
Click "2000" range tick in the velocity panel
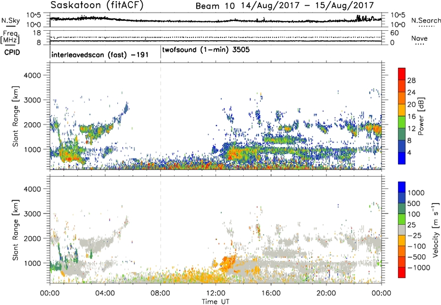pyautogui.click(x=32, y=238)
